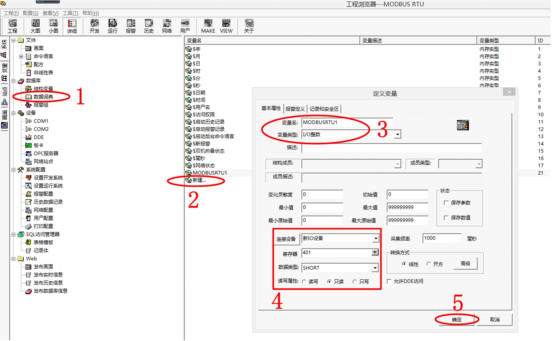Switch to the 报警定义 tab
The width and height of the screenshot is (554, 341).
[295, 109]
